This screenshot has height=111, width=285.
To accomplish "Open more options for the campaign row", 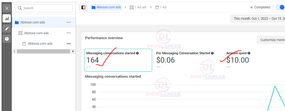I will 68,23.
